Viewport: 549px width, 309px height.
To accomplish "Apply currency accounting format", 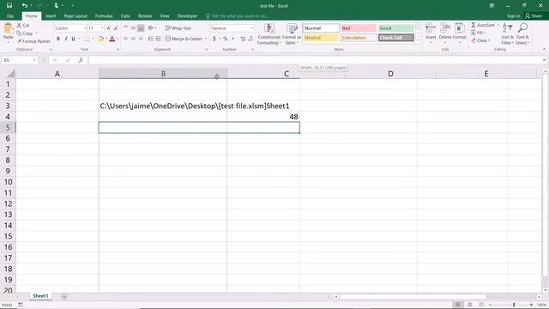I will click(x=214, y=39).
